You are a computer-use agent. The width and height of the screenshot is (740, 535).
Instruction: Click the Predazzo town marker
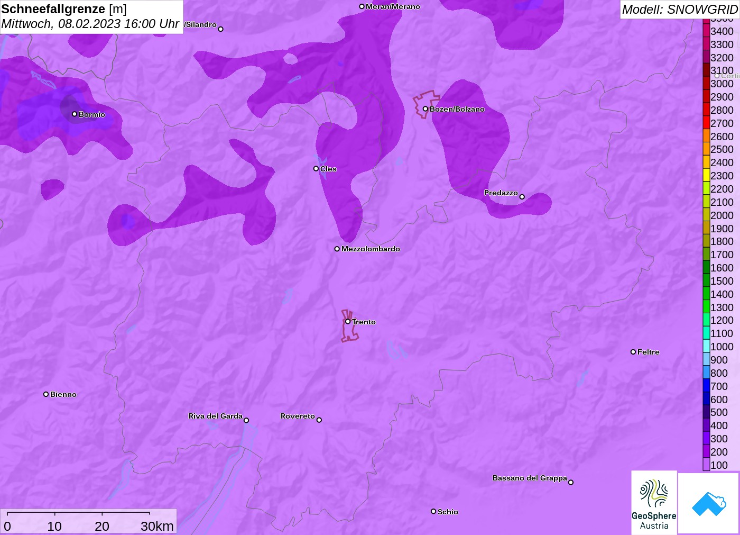(x=522, y=197)
